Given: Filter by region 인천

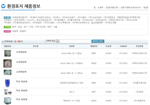Looking at the screenshot, I should coord(31,27).
